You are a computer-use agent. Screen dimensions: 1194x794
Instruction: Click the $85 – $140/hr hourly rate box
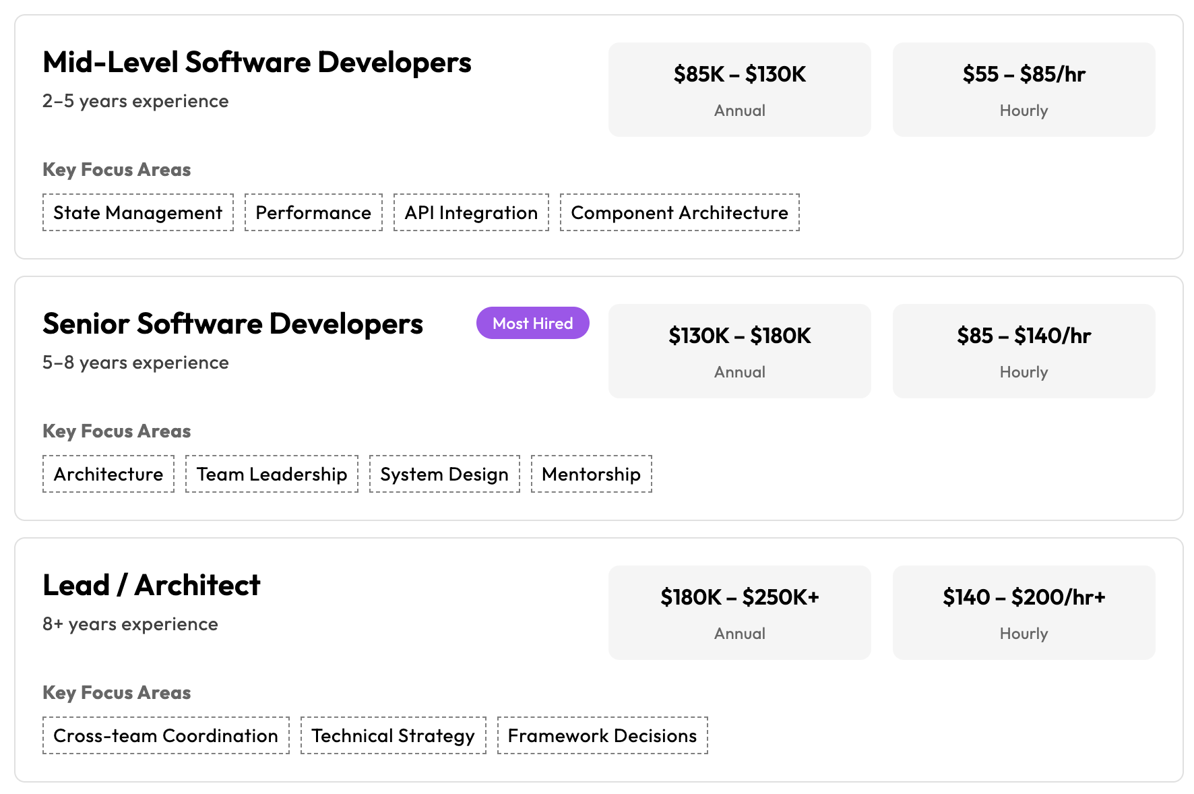click(1024, 351)
